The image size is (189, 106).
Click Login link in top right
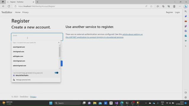177,12
